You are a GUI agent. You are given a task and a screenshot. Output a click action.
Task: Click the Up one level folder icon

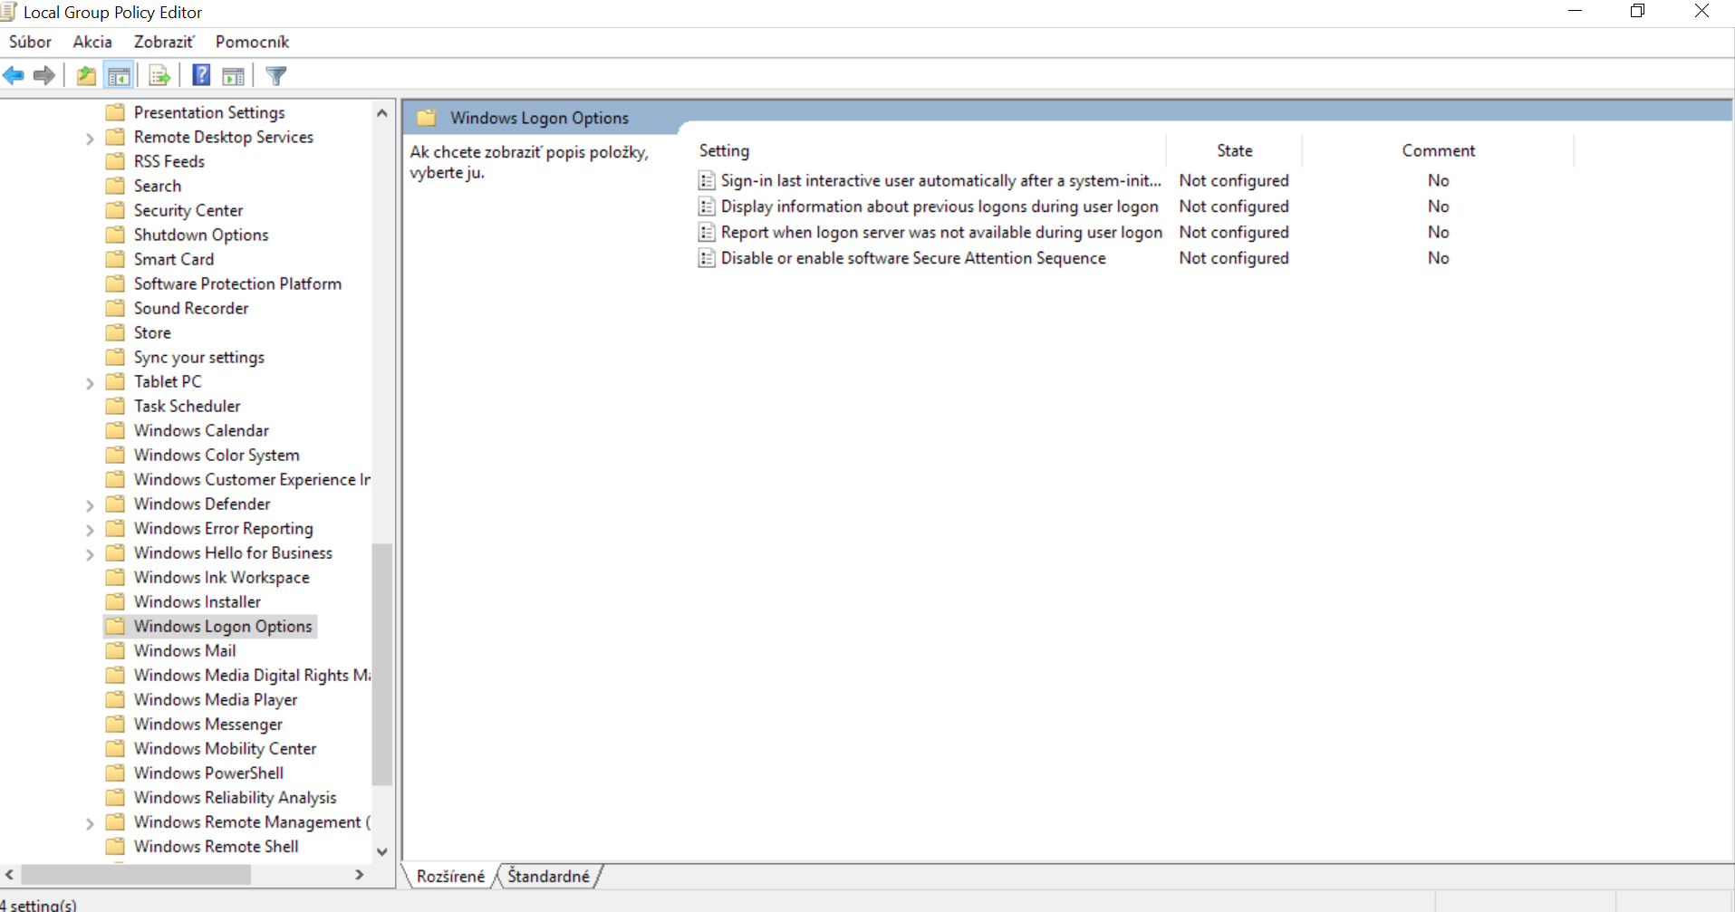86,76
